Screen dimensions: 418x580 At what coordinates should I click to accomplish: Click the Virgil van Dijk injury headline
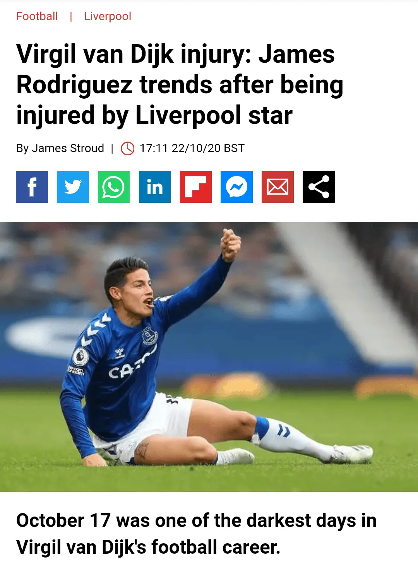click(x=180, y=84)
